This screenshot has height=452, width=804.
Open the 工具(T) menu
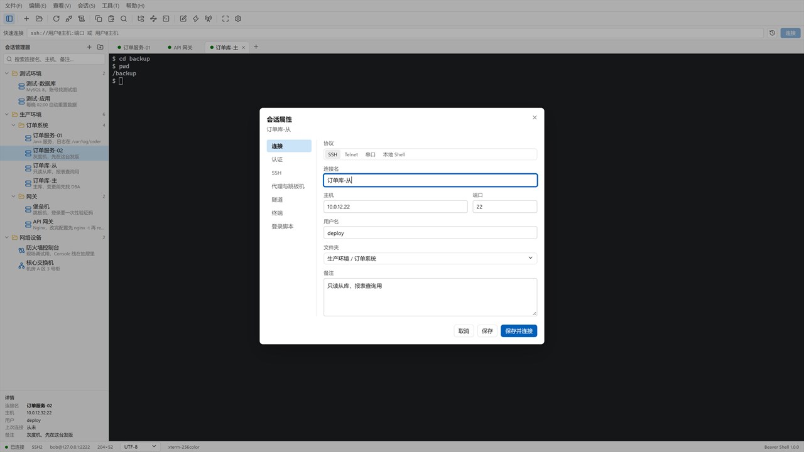111,6
